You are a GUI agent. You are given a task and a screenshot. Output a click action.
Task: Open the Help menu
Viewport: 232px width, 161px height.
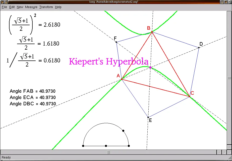(58, 7)
